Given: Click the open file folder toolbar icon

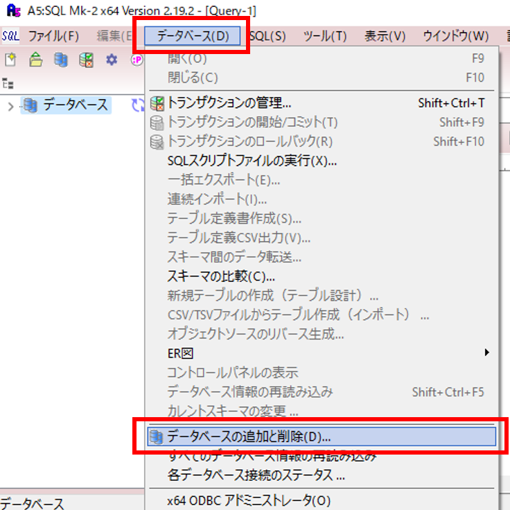Looking at the screenshot, I should (x=36, y=60).
